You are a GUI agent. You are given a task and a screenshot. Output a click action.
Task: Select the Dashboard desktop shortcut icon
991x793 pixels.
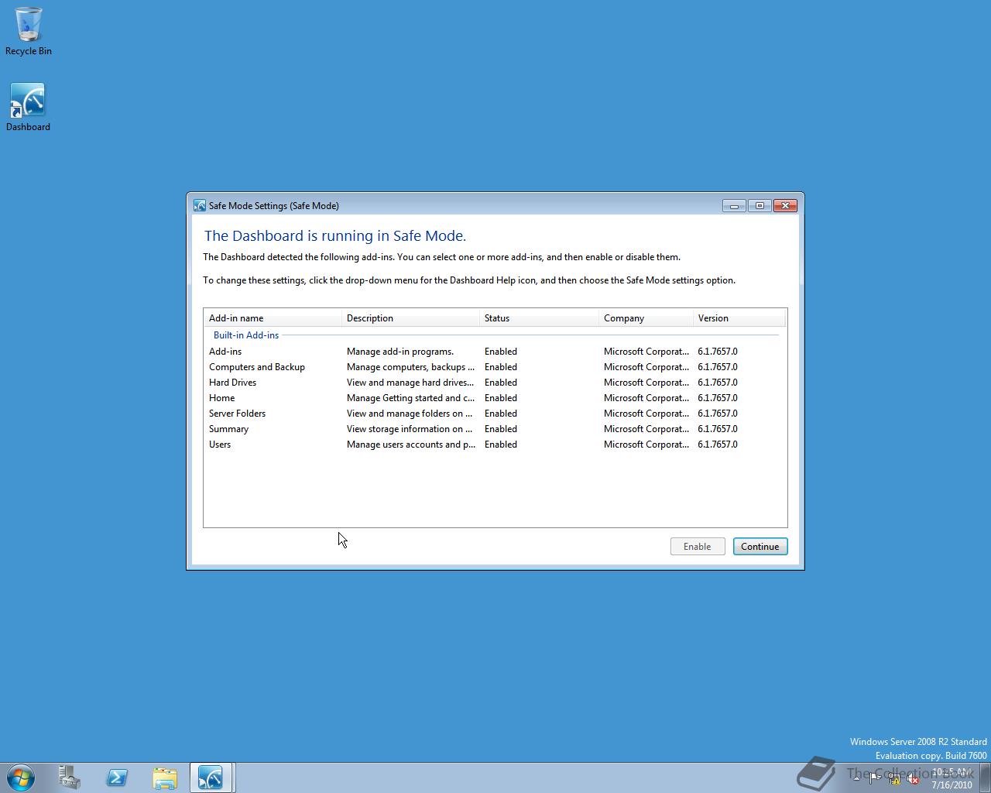click(28, 108)
